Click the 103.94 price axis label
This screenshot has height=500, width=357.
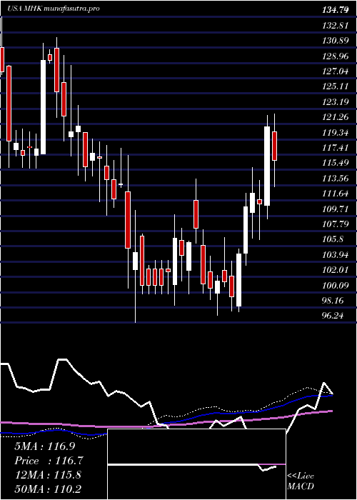point(335,255)
